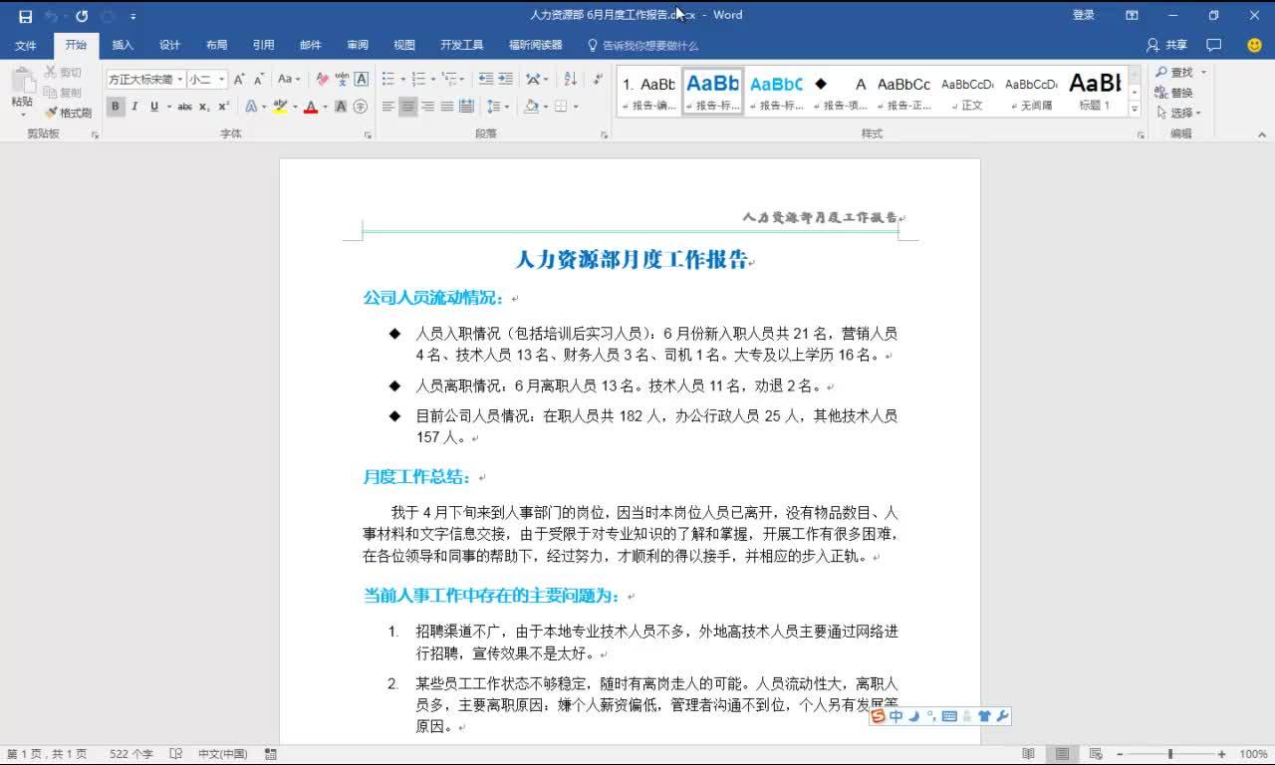Click the Redo/Repeat icon in title bar
The height and width of the screenshot is (765, 1275).
[x=82, y=16]
